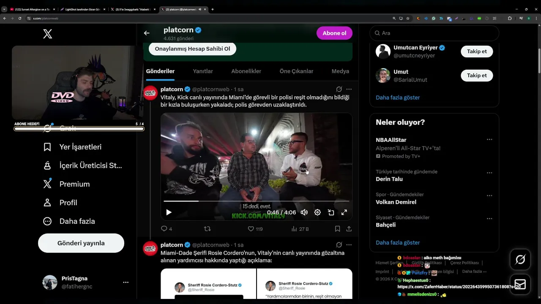The height and width of the screenshot is (304, 541).
Task: Bookmark the Vitaly post
Action: (337, 229)
